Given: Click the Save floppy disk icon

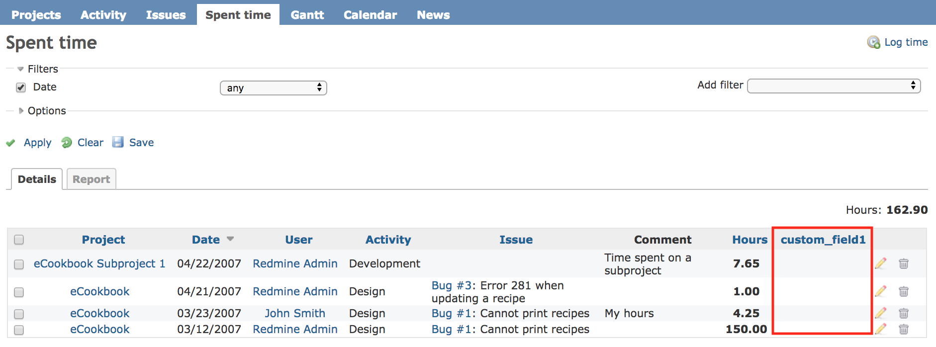Looking at the screenshot, I should pos(118,143).
